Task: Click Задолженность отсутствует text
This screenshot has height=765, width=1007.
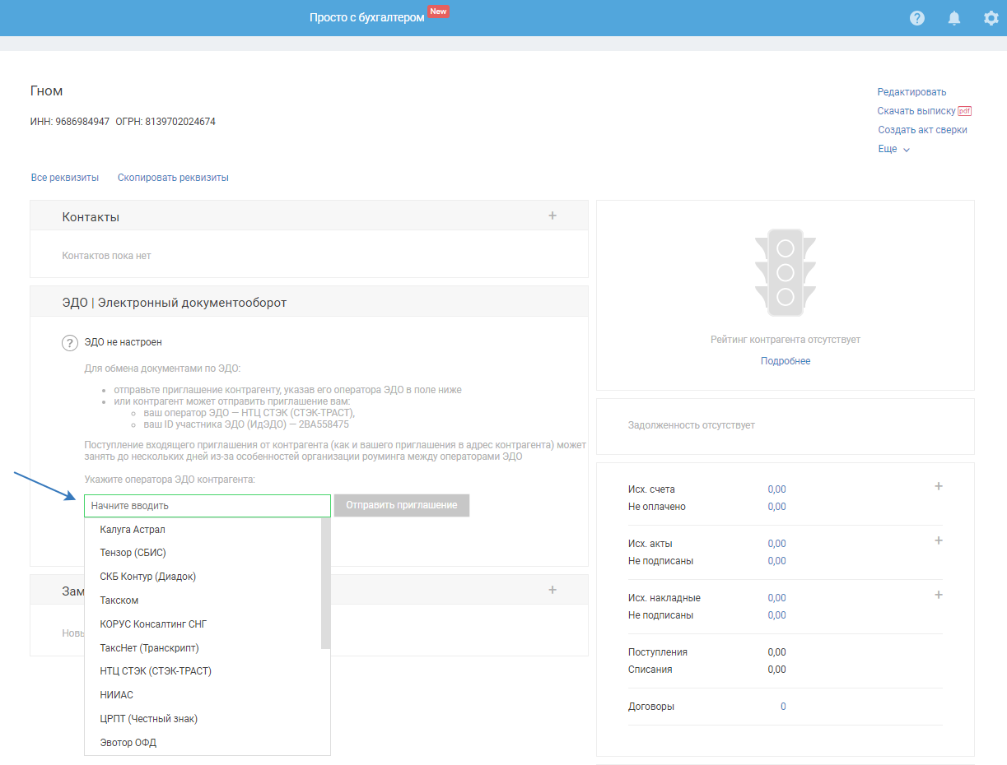Action: point(692,425)
